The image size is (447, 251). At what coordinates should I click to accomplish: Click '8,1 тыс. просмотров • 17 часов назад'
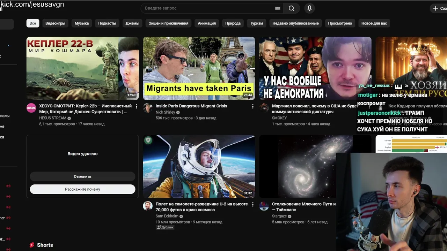pos(72,124)
